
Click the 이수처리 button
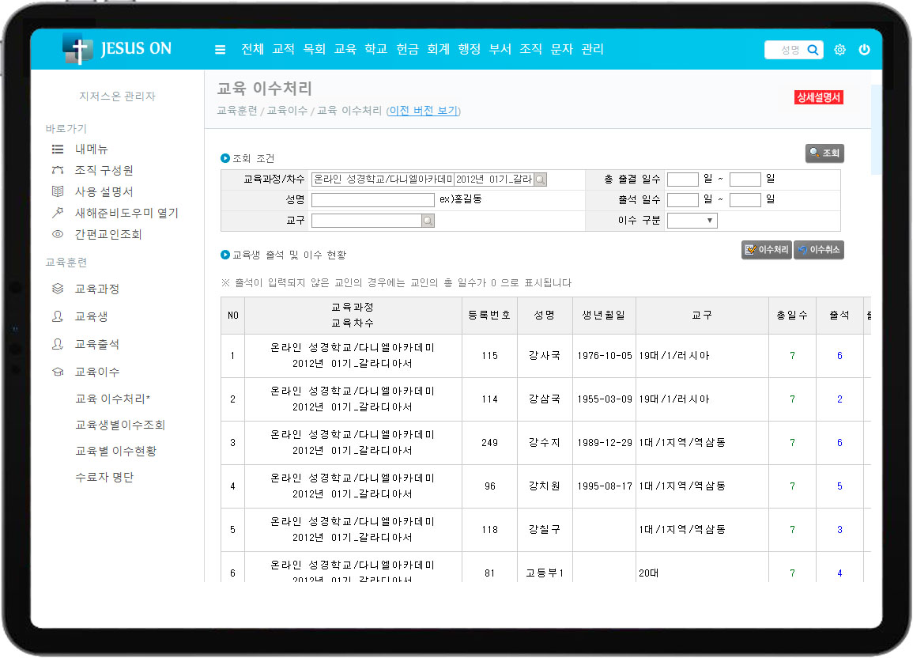click(x=766, y=250)
